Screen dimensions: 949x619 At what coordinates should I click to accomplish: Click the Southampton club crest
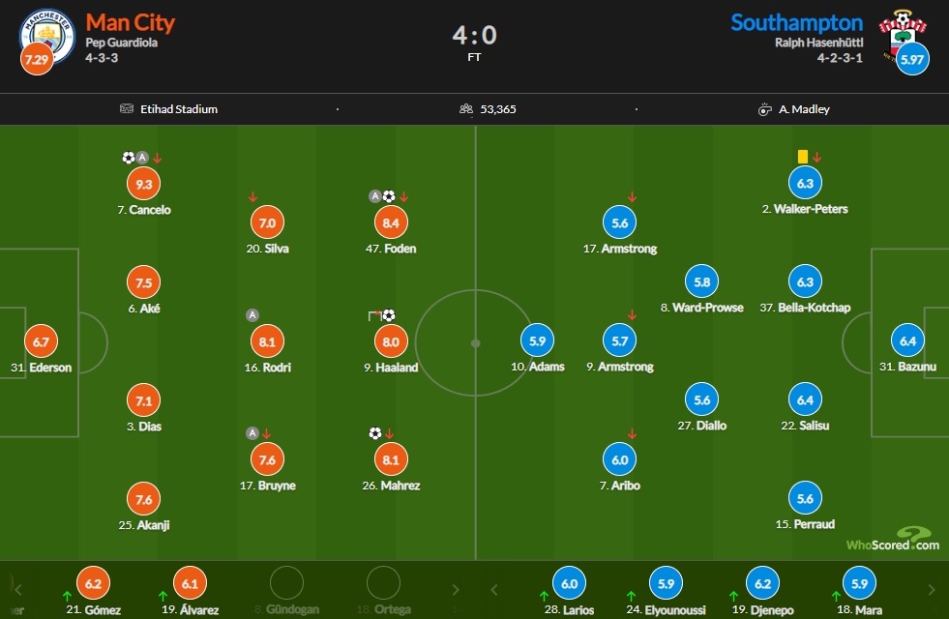(903, 35)
